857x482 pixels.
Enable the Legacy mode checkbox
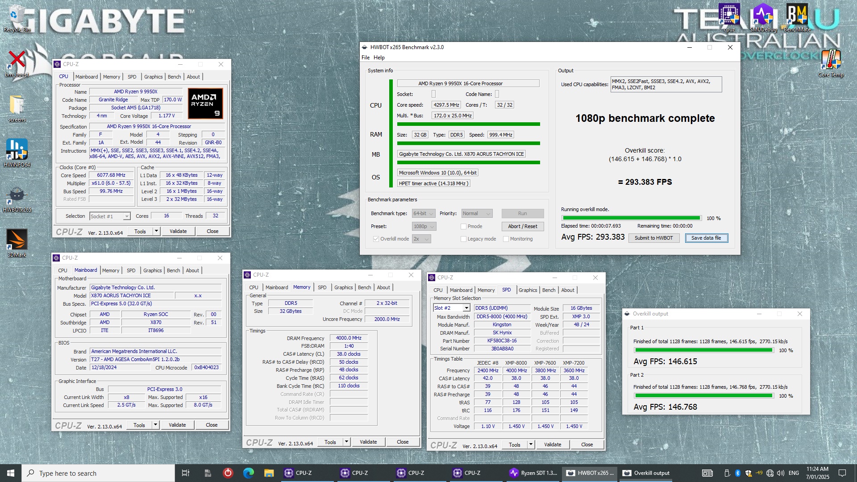pyautogui.click(x=463, y=239)
